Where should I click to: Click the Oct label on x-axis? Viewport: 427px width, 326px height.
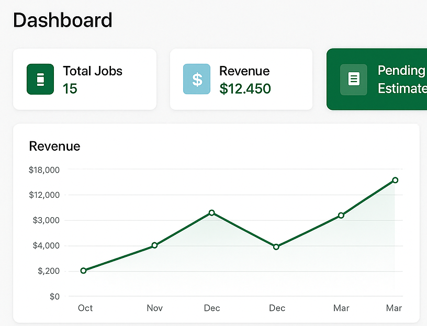coord(85,308)
